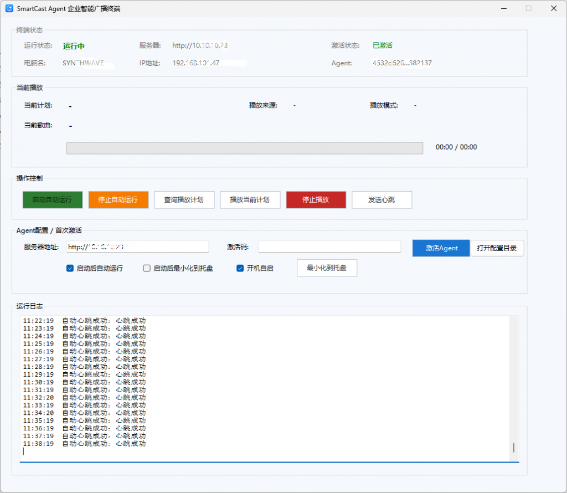Click the 已激活 activation status text
Viewport: 567px width, 493px height.
[x=383, y=45]
